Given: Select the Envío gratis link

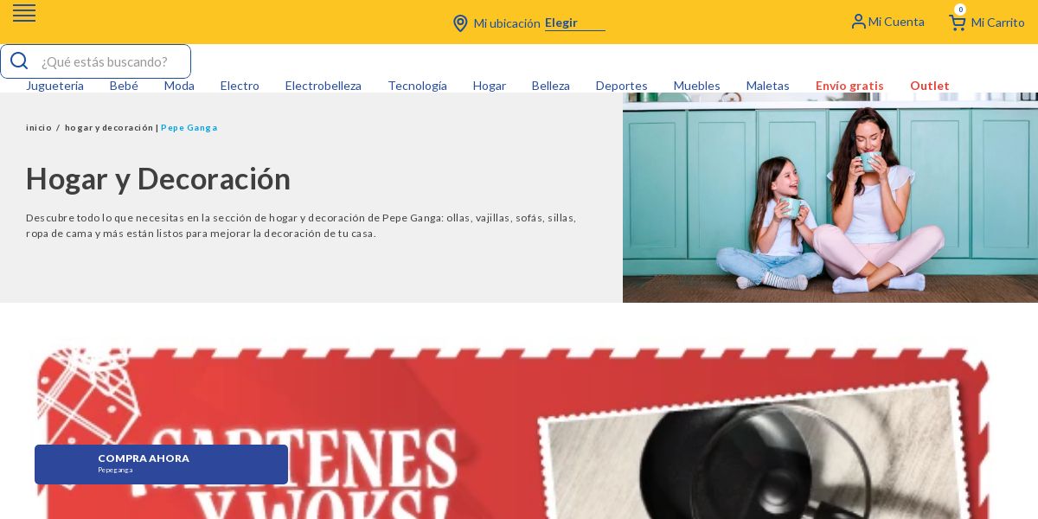Looking at the screenshot, I should (x=849, y=86).
